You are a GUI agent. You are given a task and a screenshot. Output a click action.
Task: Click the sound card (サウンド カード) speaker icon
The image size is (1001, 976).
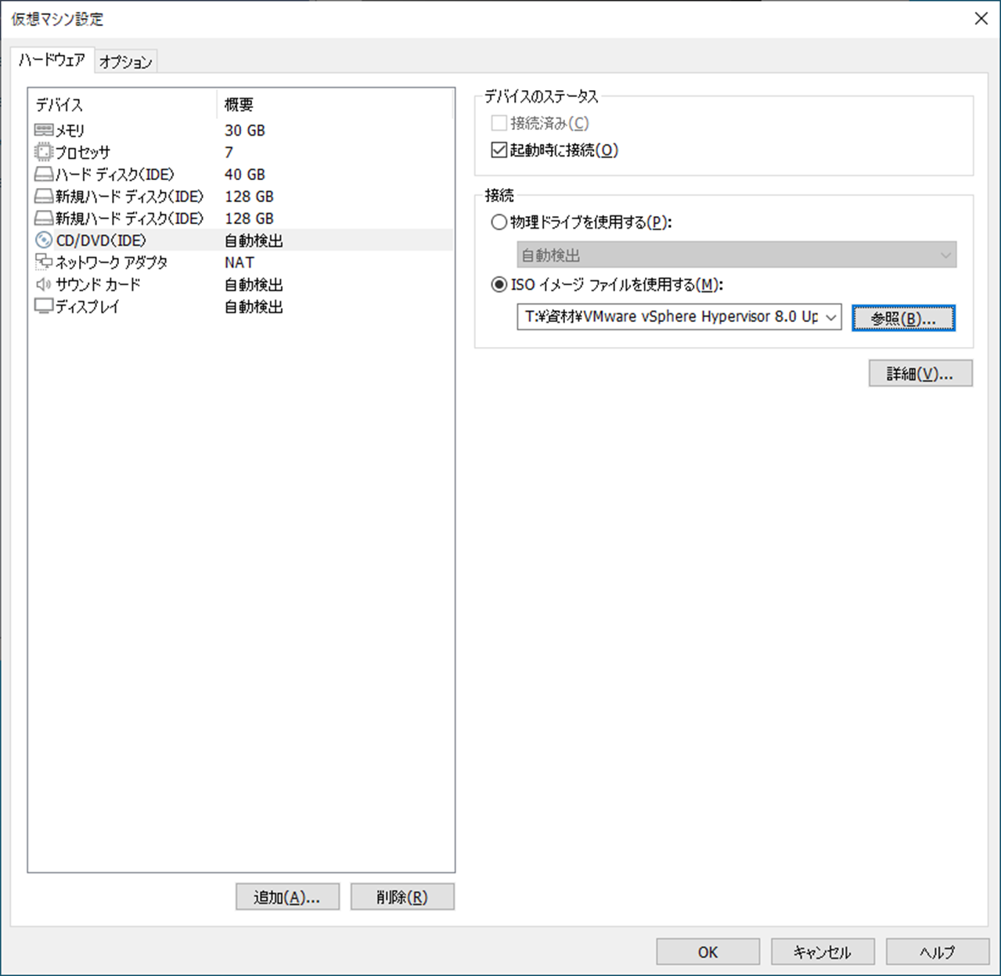point(44,284)
